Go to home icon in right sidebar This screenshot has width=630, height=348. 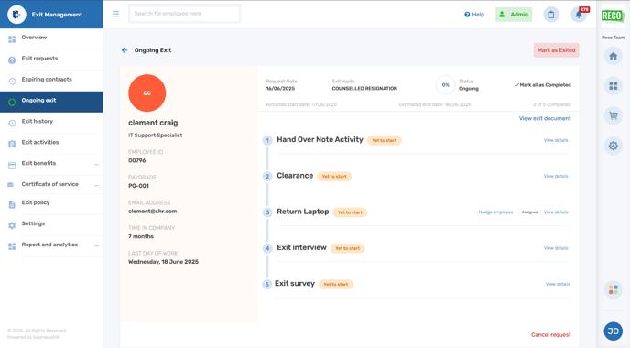[x=614, y=56]
